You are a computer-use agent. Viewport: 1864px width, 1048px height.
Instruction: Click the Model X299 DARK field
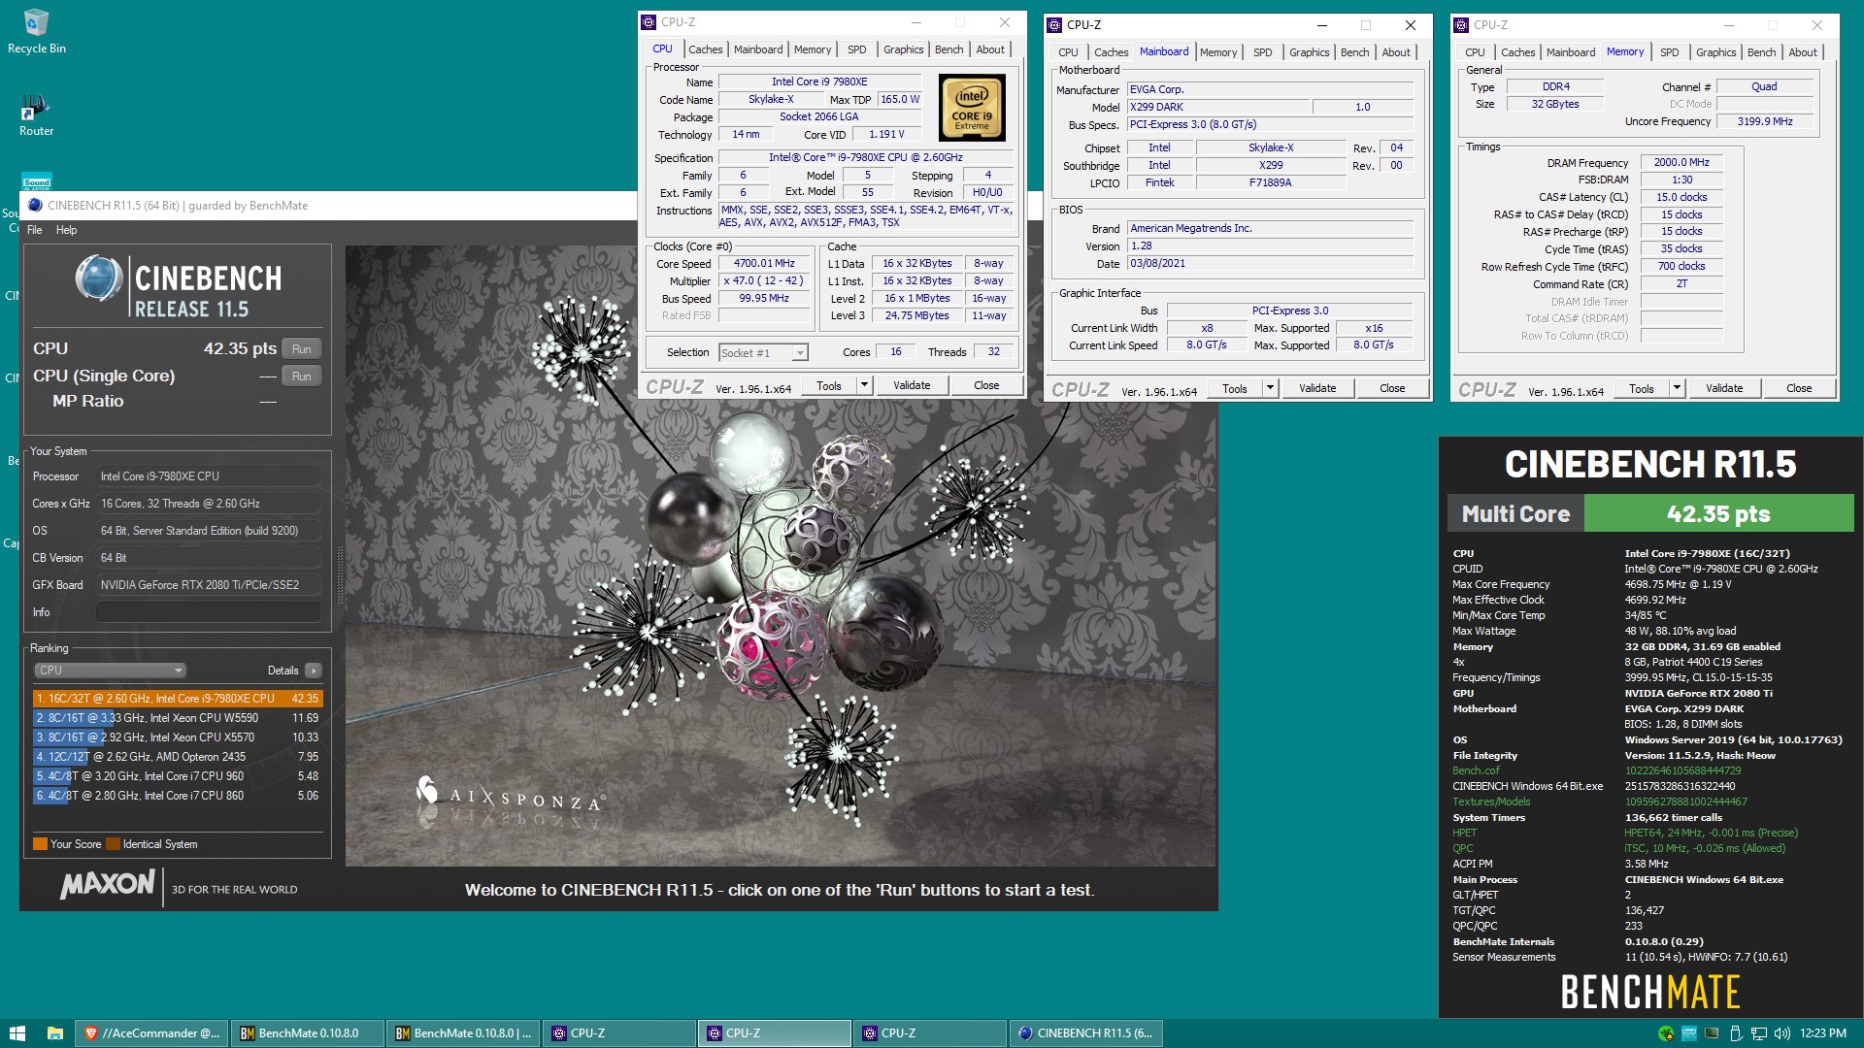1218,107
